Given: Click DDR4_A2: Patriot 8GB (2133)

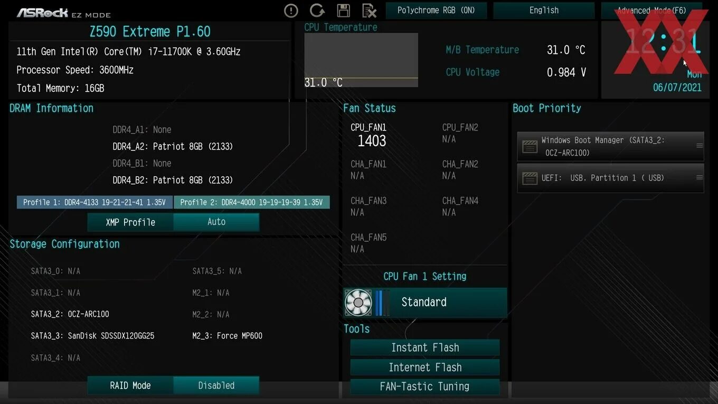Looking at the screenshot, I should pos(173,146).
